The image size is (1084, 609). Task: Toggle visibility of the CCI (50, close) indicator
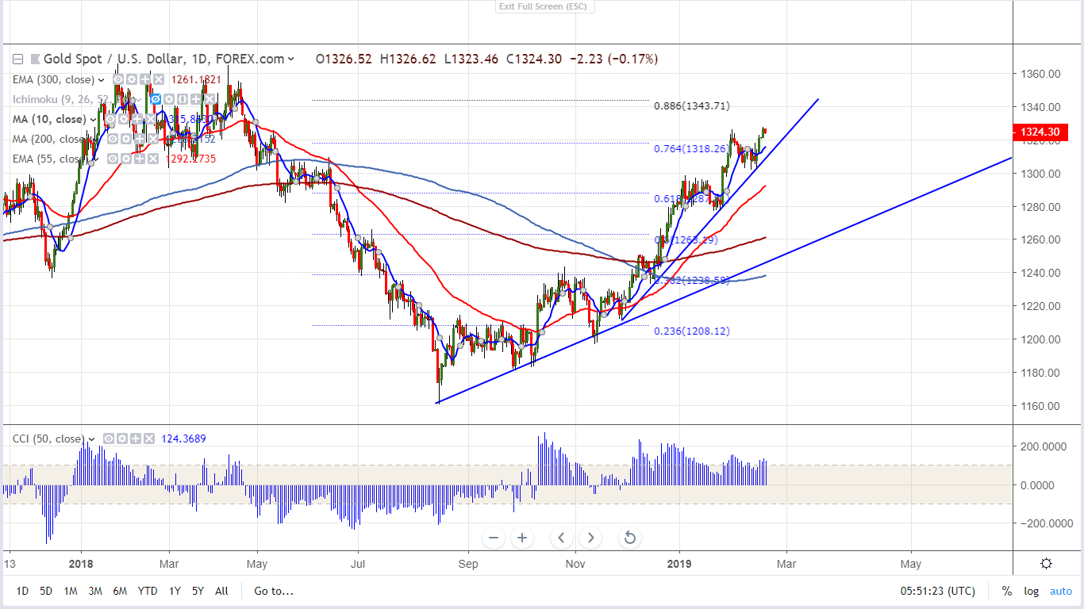pyautogui.click(x=109, y=439)
